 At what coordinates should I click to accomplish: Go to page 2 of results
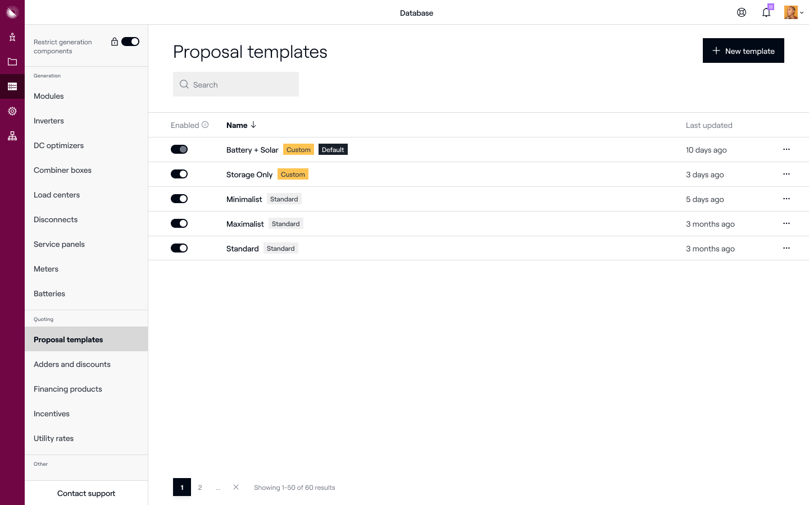tap(200, 487)
